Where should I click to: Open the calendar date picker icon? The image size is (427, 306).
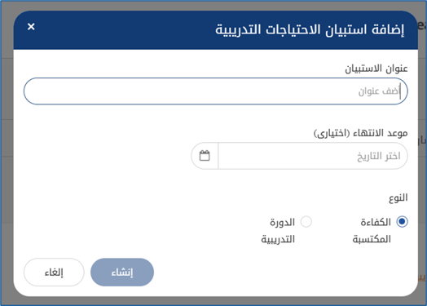click(x=205, y=156)
